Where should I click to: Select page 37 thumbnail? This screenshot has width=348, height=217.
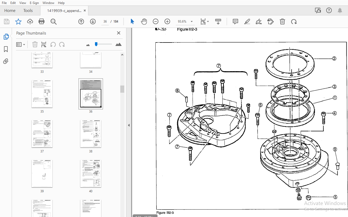(x=42, y=134)
